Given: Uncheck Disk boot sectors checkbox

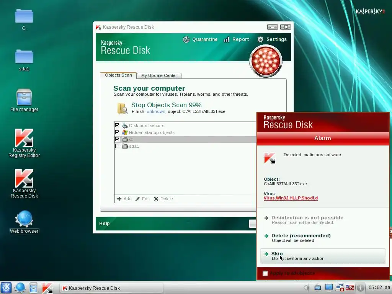Looking at the screenshot, I should [117, 125].
